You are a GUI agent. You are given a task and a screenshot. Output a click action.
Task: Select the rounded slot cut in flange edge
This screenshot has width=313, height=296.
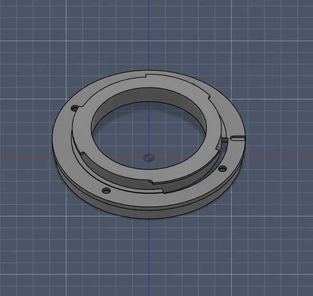click(237, 138)
